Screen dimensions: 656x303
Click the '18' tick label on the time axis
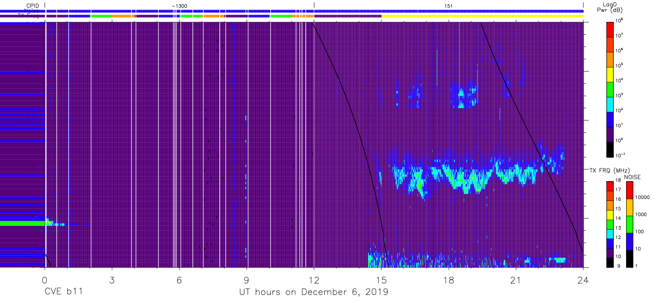tap(449, 279)
